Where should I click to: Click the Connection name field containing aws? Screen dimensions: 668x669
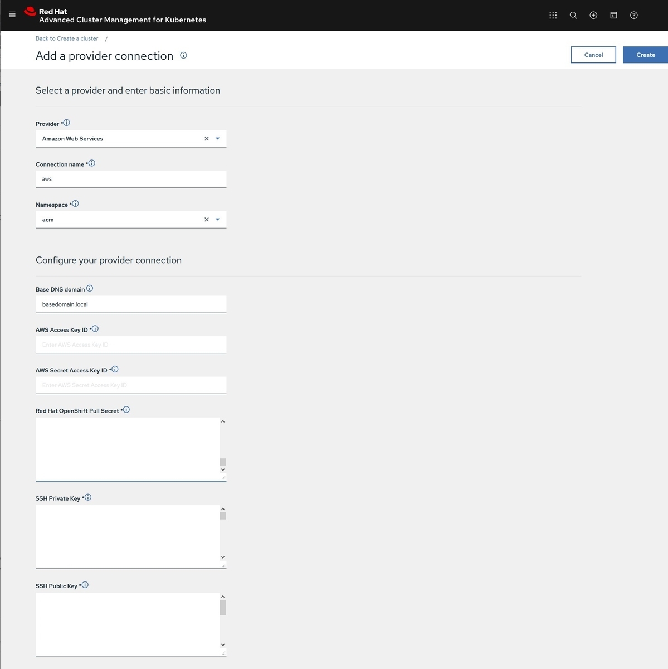pos(131,179)
